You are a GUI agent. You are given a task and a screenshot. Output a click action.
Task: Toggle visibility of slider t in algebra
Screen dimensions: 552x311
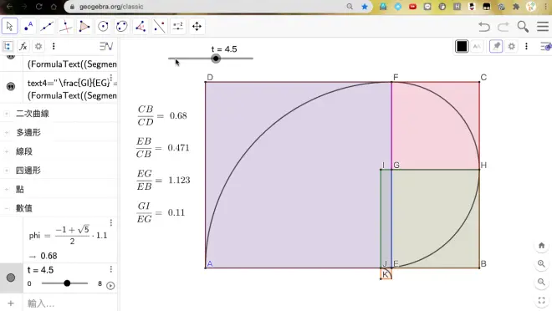[x=11, y=278]
